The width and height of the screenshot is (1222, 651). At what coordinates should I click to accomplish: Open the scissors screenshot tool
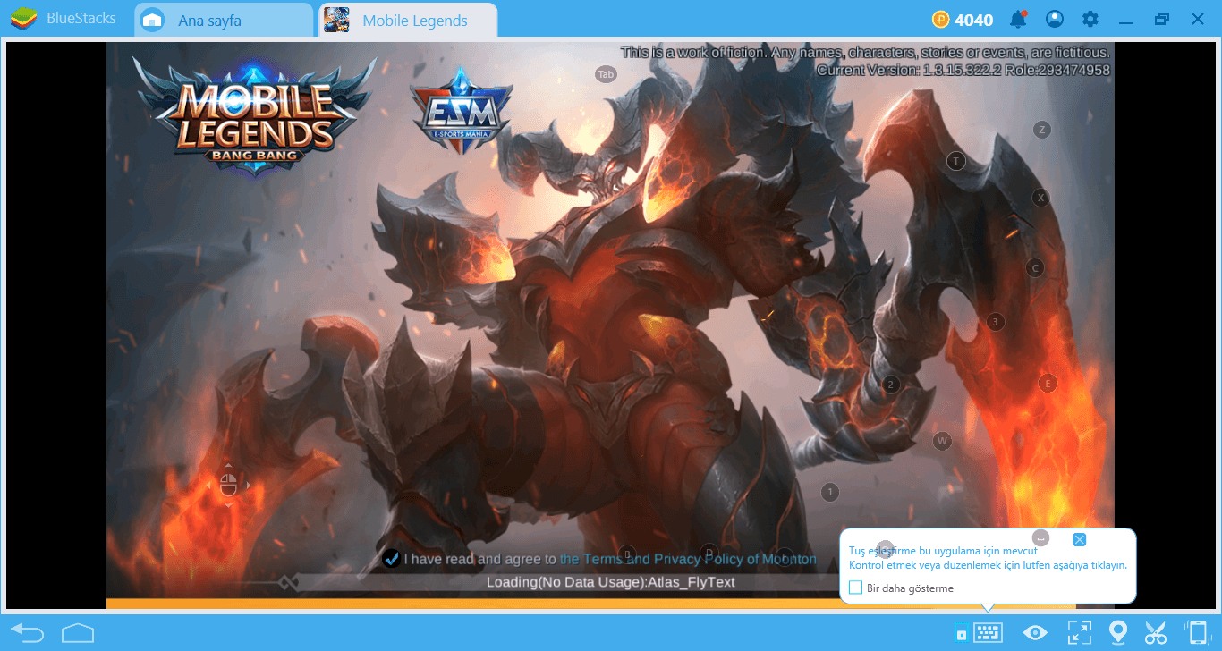click(1156, 633)
